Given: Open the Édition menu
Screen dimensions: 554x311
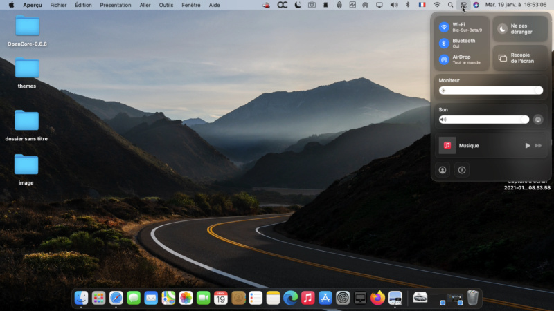Looking at the screenshot, I should [83, 5].
